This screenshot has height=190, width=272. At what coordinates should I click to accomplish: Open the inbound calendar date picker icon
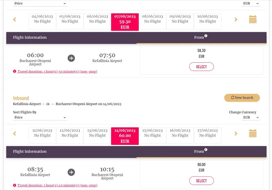253,133
